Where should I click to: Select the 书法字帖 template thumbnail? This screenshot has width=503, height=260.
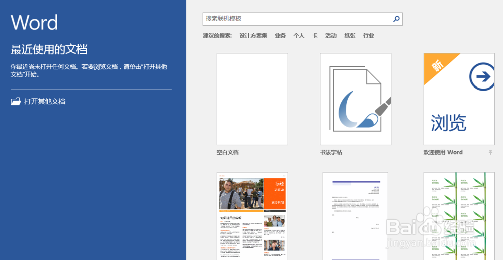tap(356, 99)
